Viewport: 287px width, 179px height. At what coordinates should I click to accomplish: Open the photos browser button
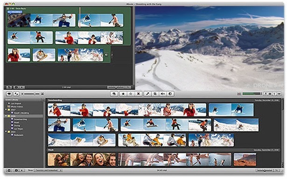click(x=270, y=94)
